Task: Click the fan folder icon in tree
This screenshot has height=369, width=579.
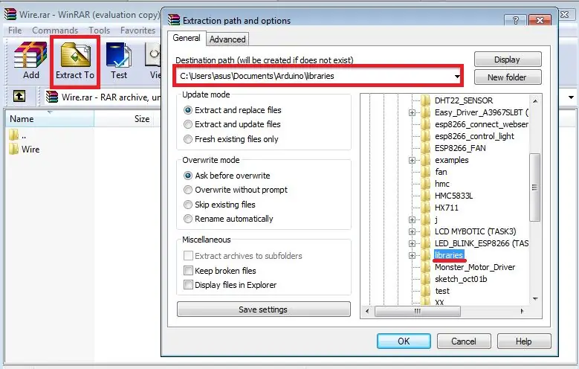Action: pyautogui.click(x=425, y=172)
